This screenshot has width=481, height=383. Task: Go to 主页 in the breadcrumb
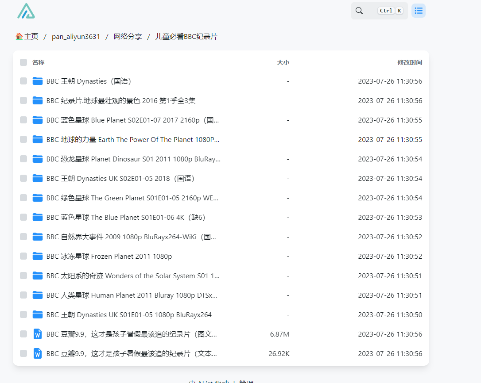27,37
